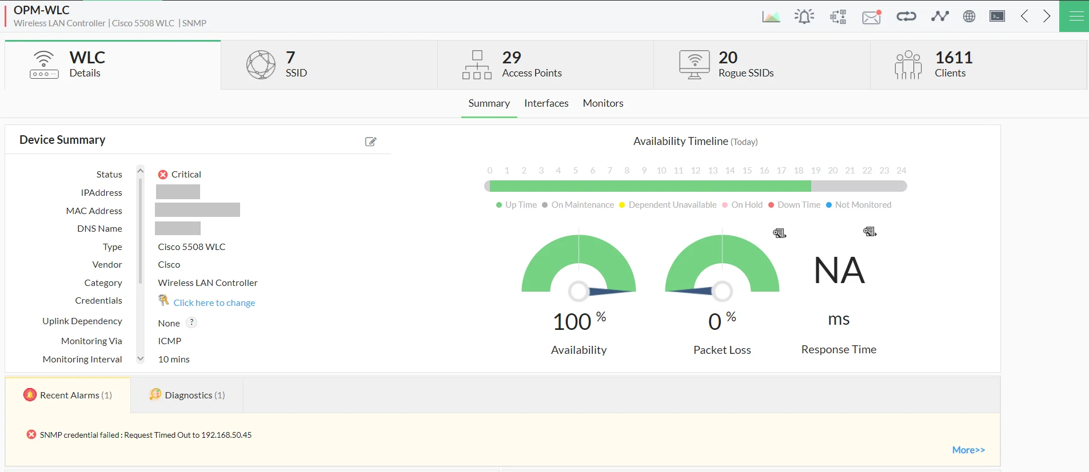Screen dimensions: 1089x472
Task: Open the Diagnostics (1) tab
Action: [x=188, y=395]
